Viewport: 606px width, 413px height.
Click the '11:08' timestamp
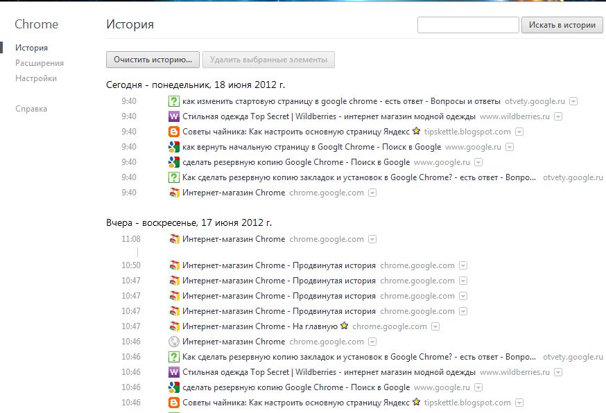(x=131, y=239)
